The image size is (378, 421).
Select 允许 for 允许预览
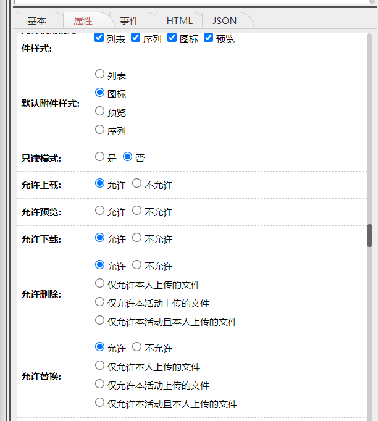pyautogui.click(x=100, y=211)
